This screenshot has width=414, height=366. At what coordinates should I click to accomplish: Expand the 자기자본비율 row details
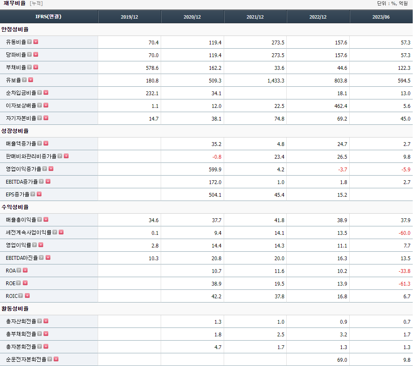point(46,118)
